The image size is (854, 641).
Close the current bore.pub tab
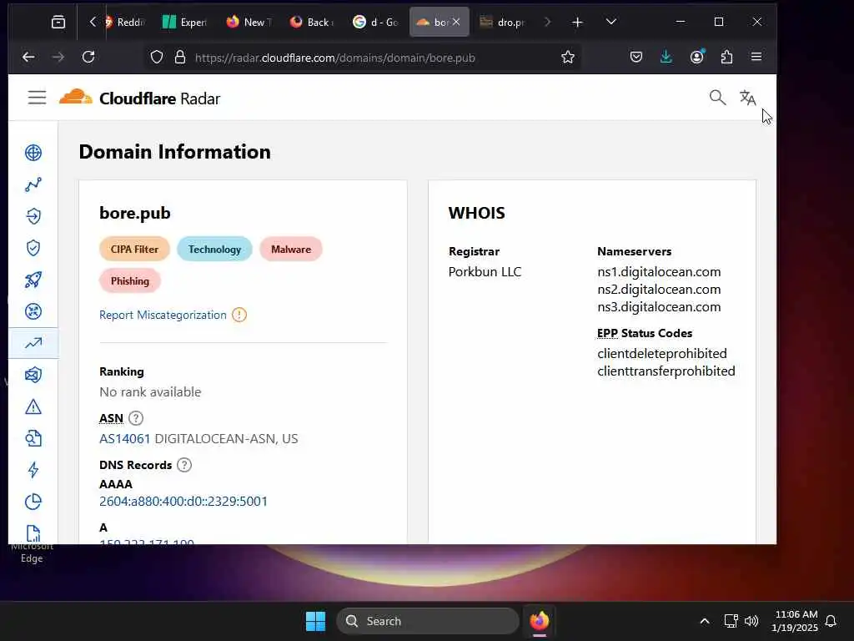click(456, 22)
